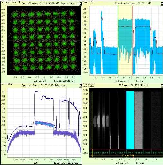Viewport: 163px width, 165px height.
Task: Select the Slot 3 label
Action: click(122, 153)
